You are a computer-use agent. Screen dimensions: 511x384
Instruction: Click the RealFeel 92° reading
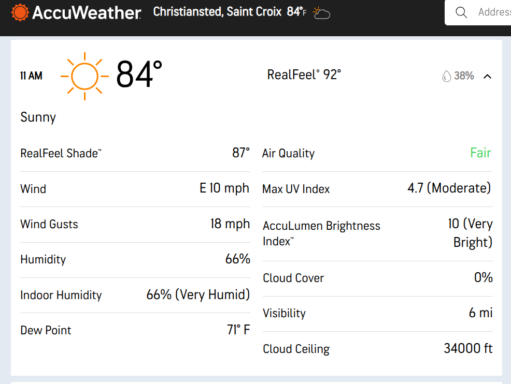[x=304, y=75]
